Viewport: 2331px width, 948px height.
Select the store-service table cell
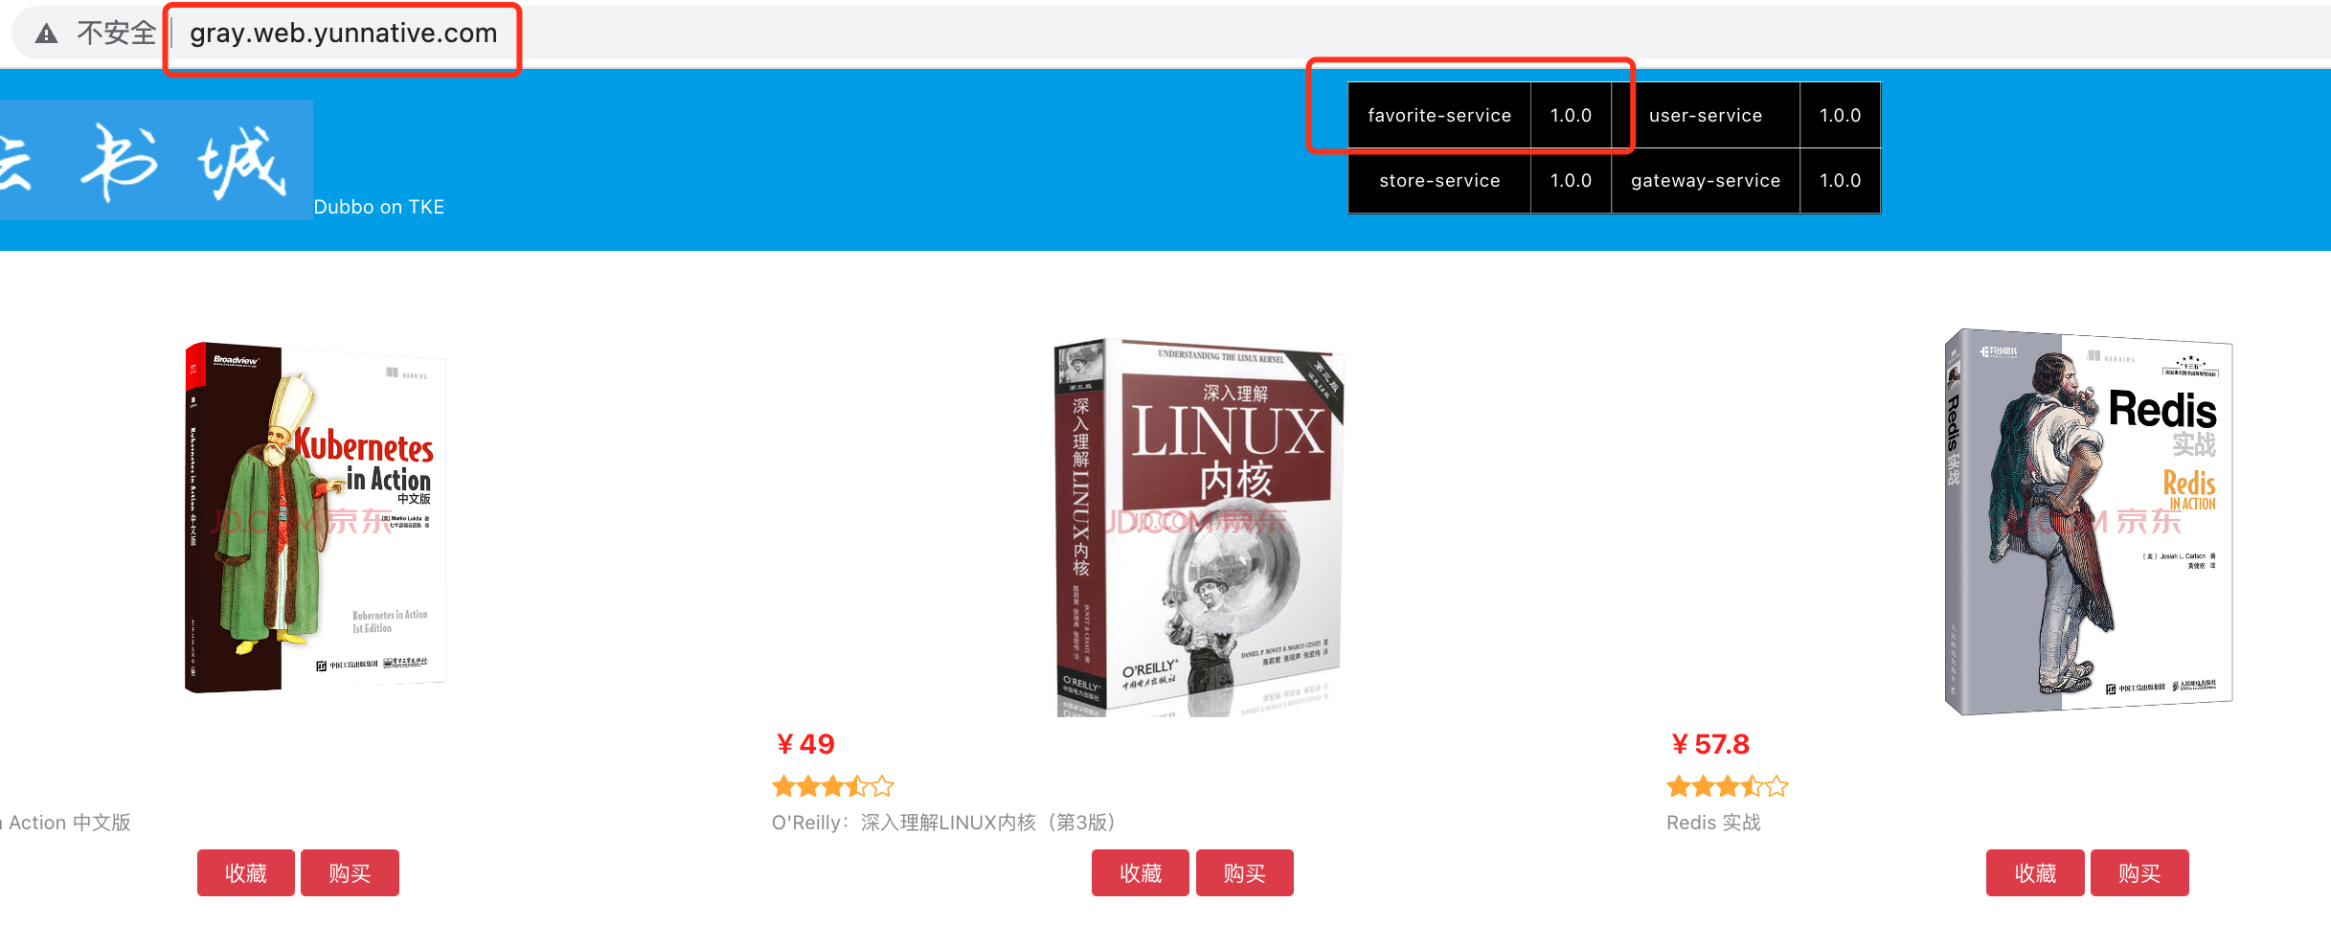[x=1439, y=181]
